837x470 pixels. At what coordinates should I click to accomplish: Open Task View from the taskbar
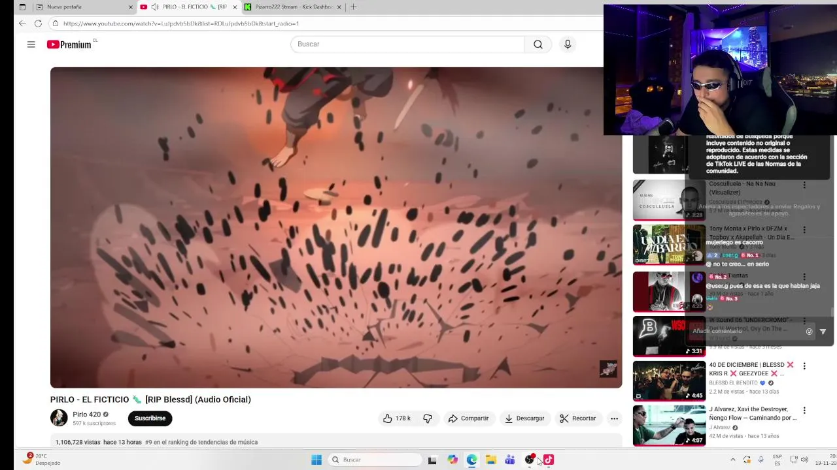point(432,460)
